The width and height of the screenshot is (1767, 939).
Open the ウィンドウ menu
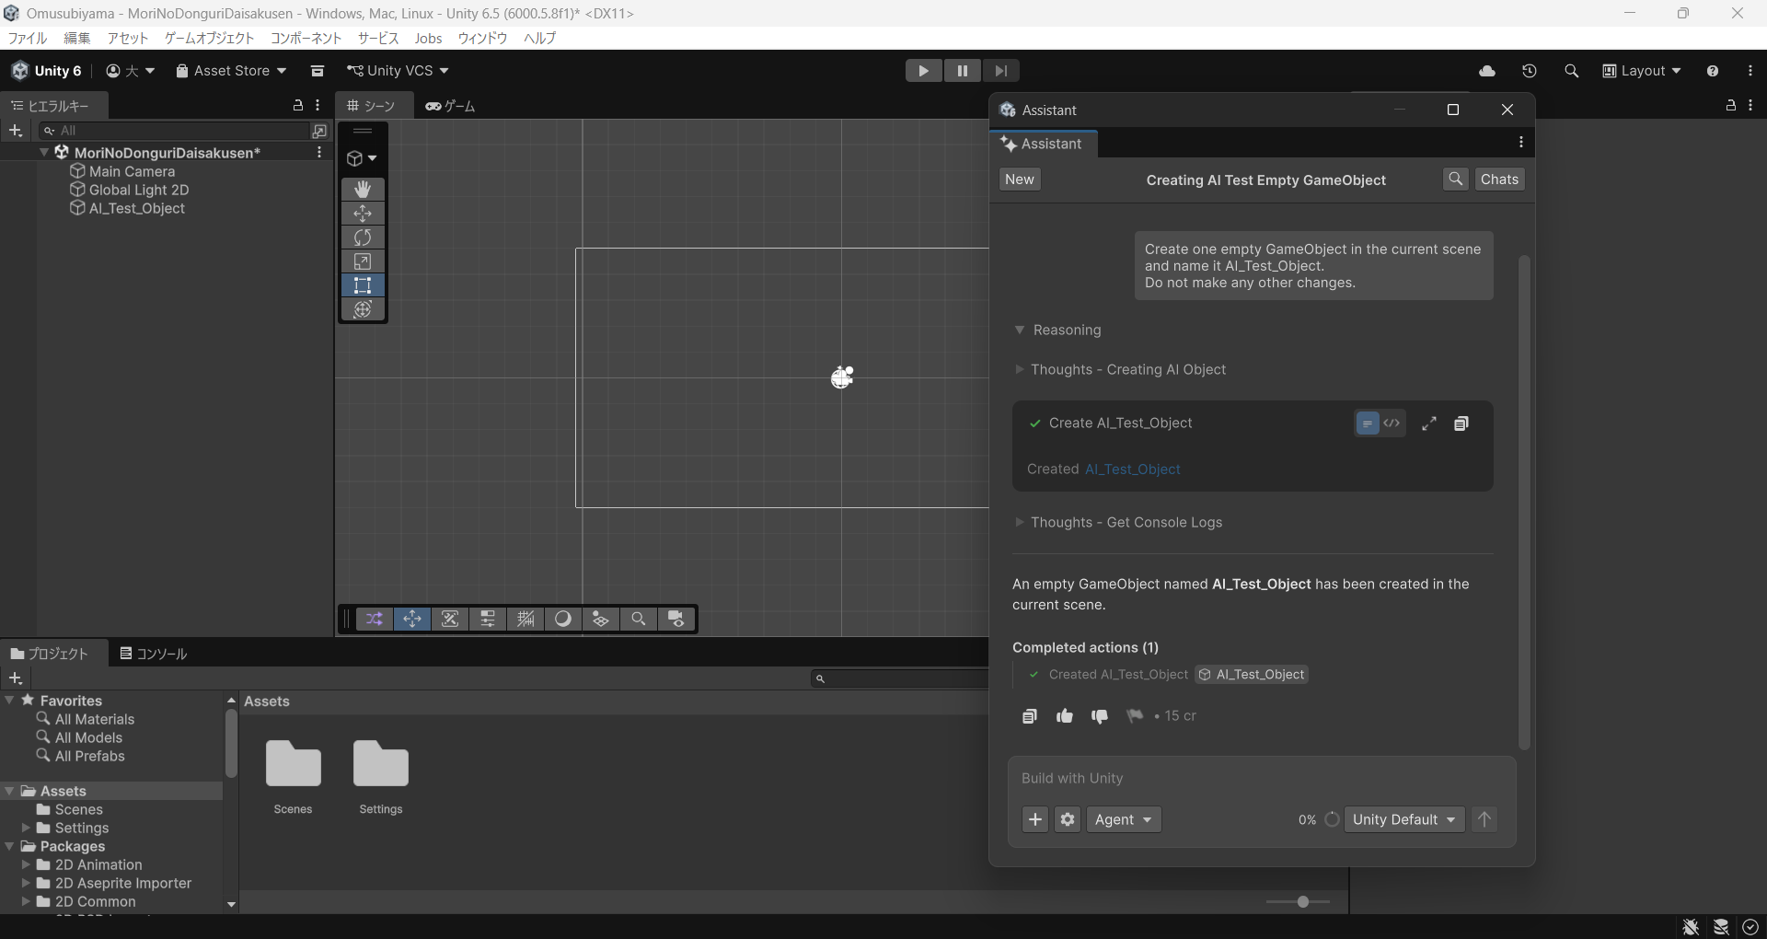click(x=482, y=38)
